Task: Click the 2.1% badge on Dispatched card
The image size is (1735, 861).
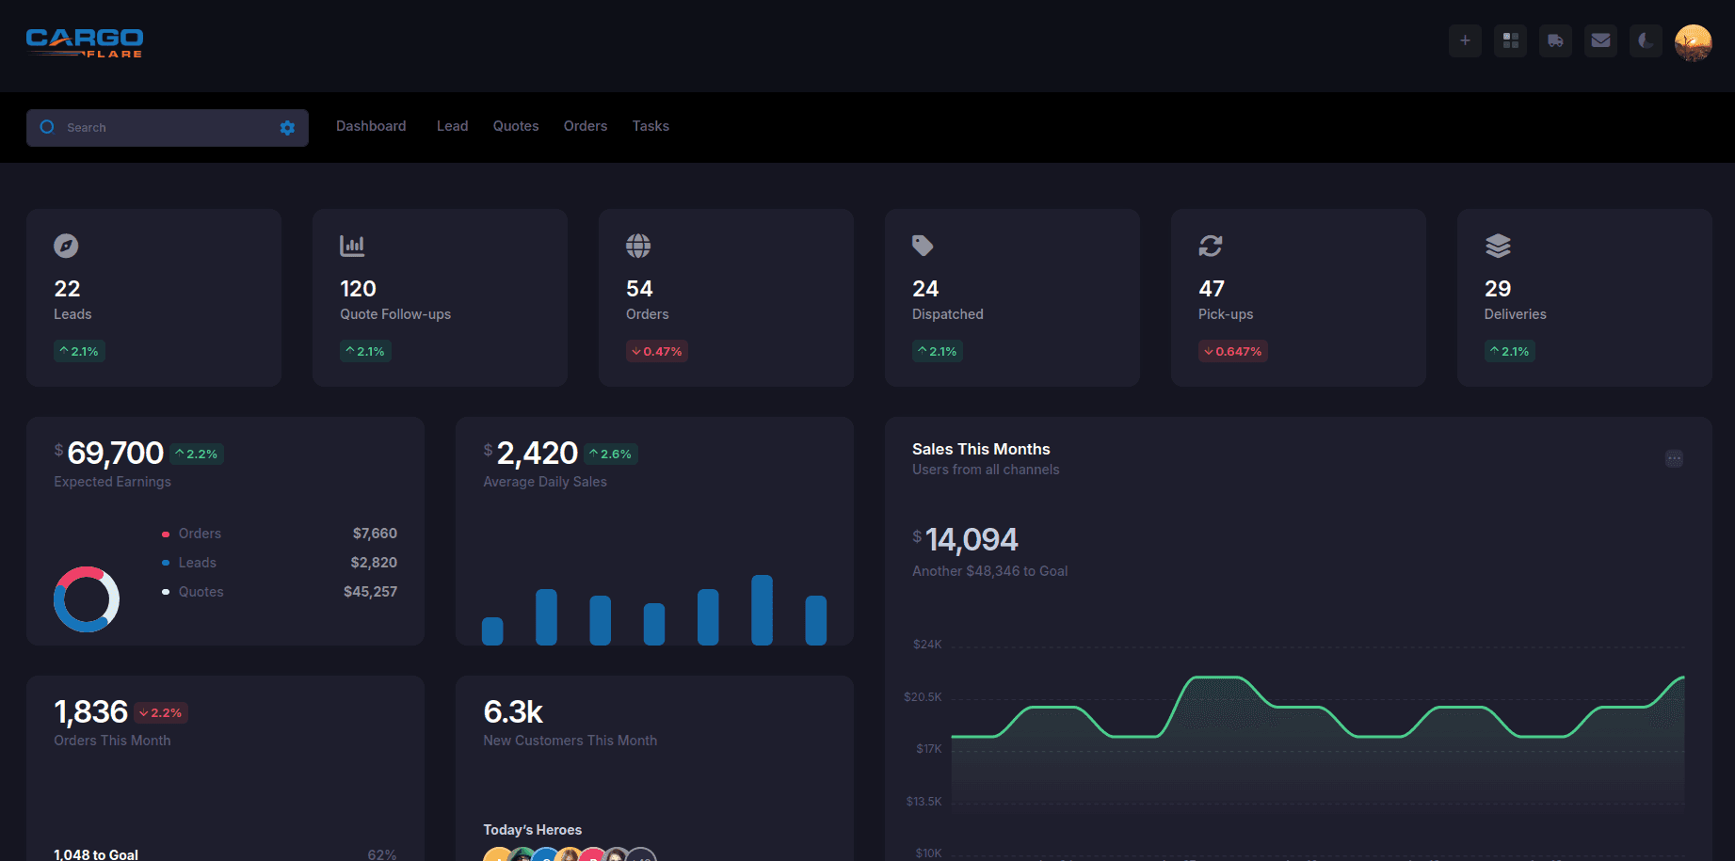Action: [938, 351]
